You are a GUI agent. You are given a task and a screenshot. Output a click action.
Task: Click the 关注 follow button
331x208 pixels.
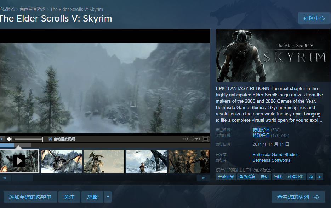(x=69, y=197)
